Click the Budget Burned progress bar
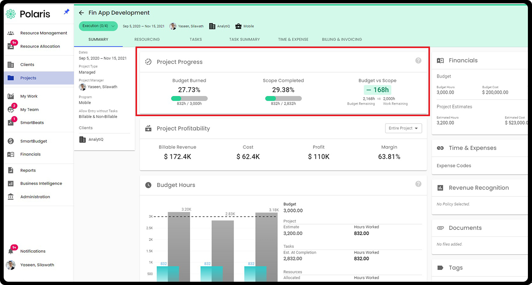 tap(189, 98)
